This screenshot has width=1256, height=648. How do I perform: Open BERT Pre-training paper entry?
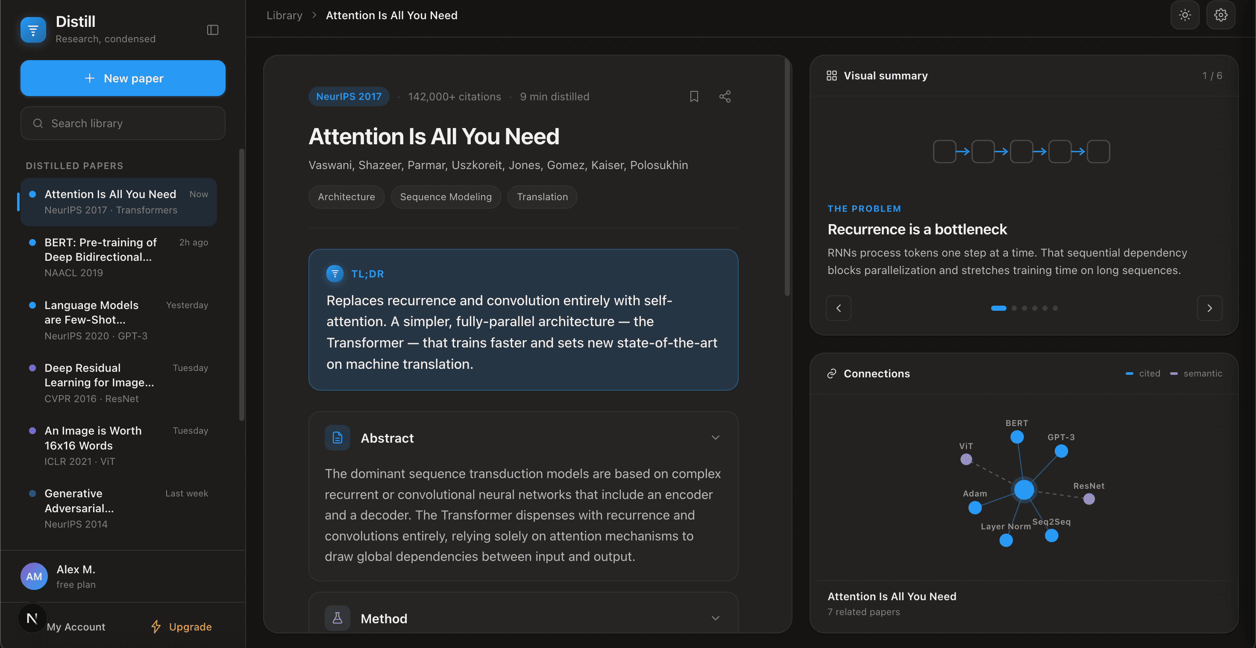coord(118,257)
